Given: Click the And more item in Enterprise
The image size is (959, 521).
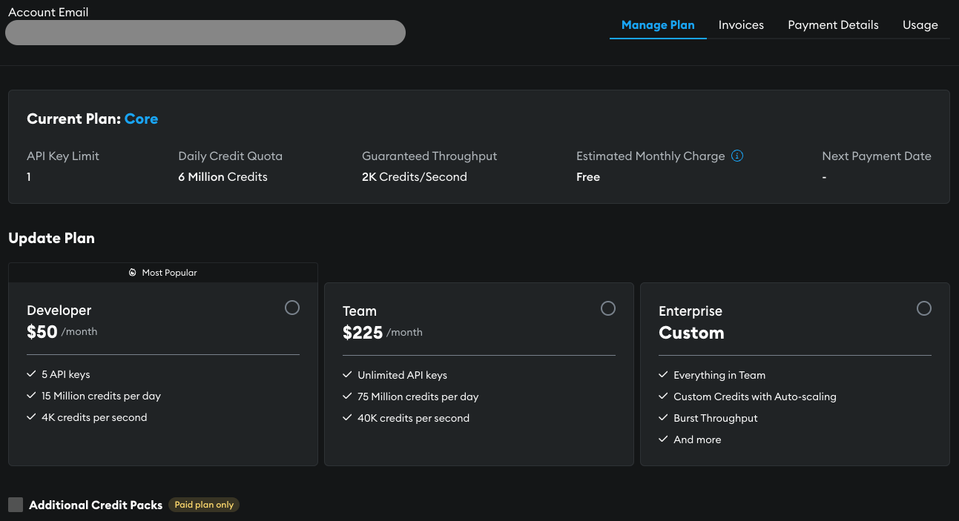Looking at the screenshot, I should 696,439.
